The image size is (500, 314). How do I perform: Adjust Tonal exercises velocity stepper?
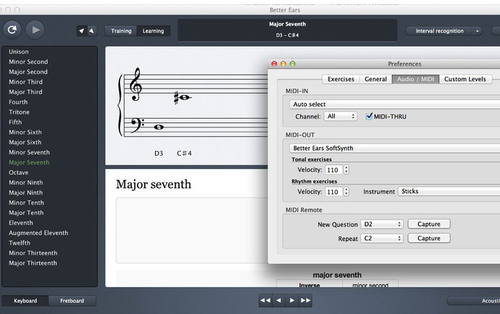346,170
